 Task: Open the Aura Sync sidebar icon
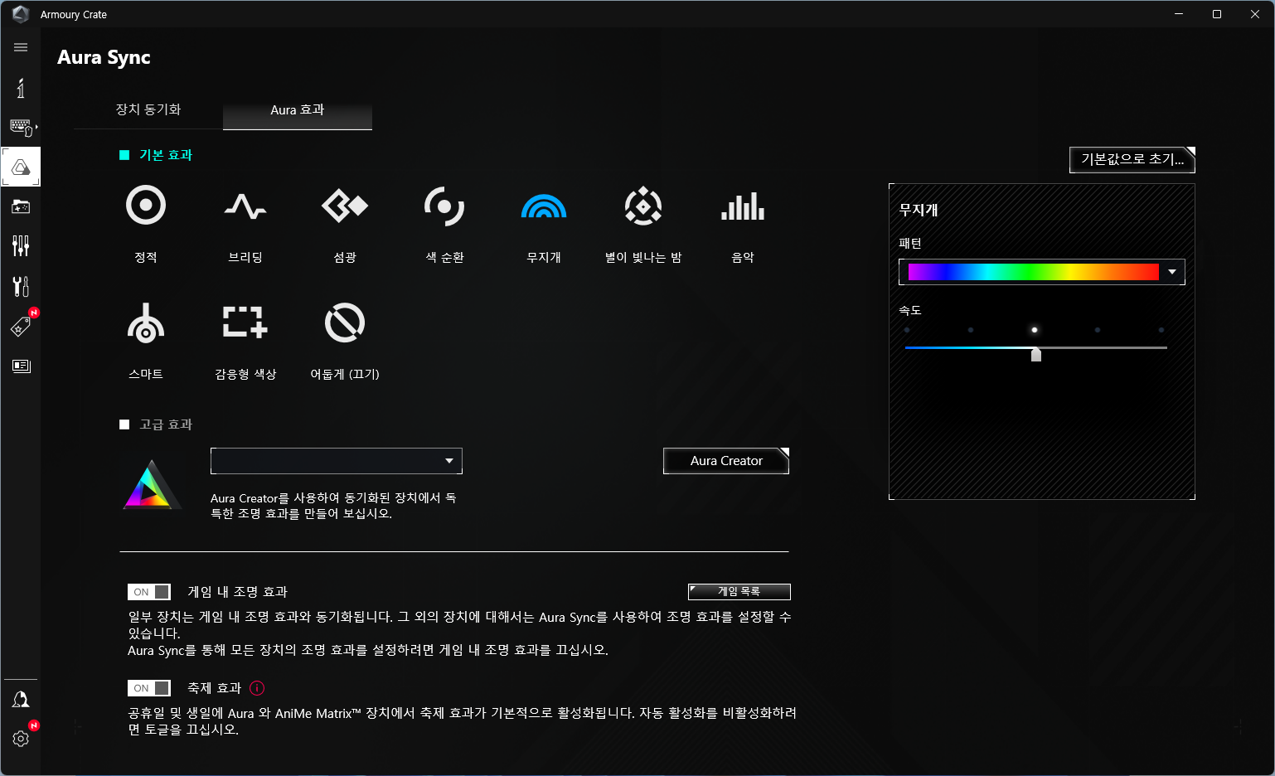pyautogui.click(x=21, y=167)
